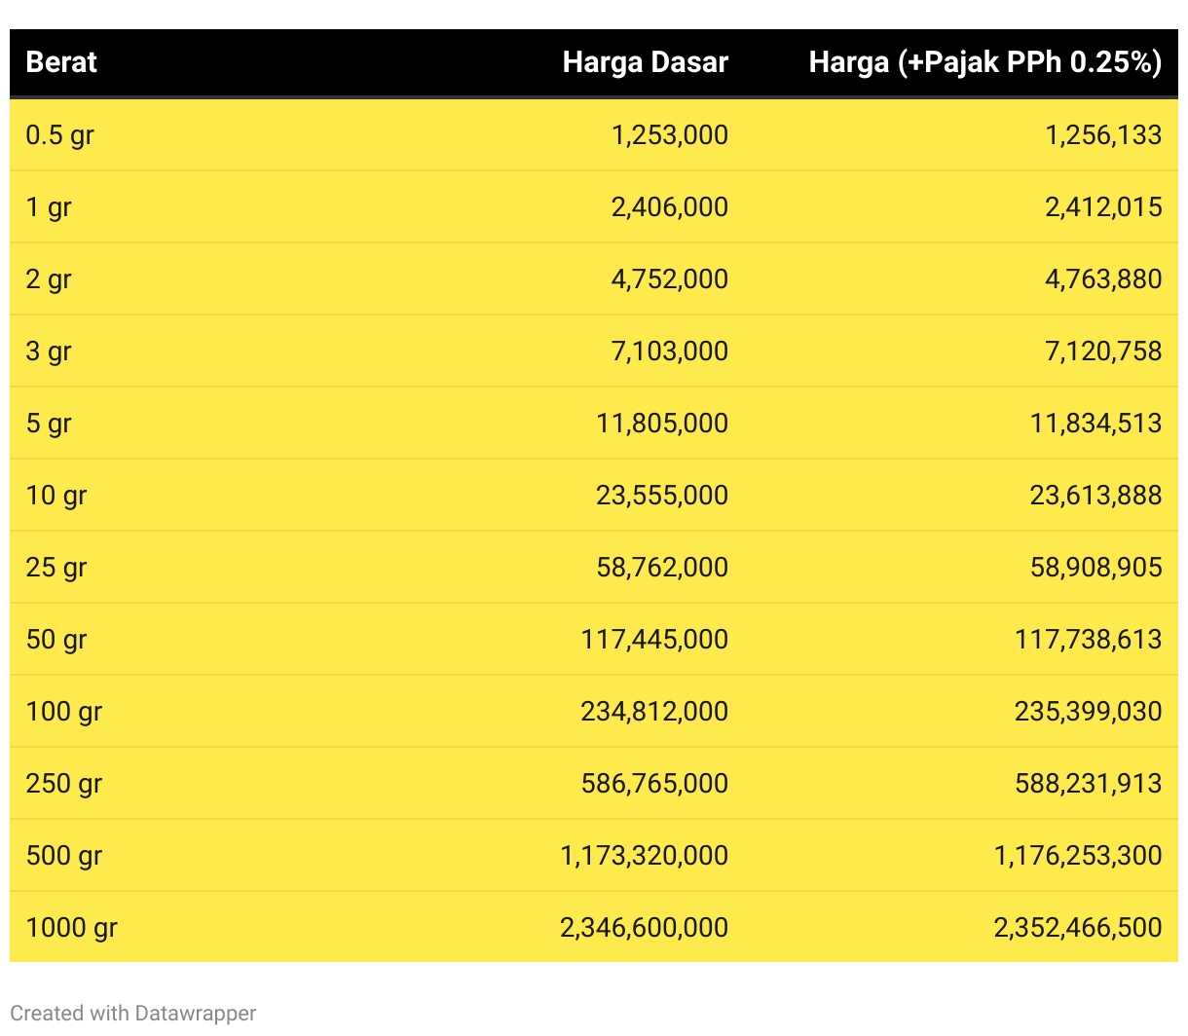Select the 50 gr base price 117,445,000

click(654, 639)
